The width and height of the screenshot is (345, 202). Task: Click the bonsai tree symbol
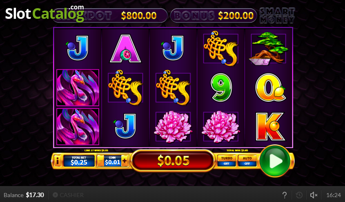[x=269, y=49]
